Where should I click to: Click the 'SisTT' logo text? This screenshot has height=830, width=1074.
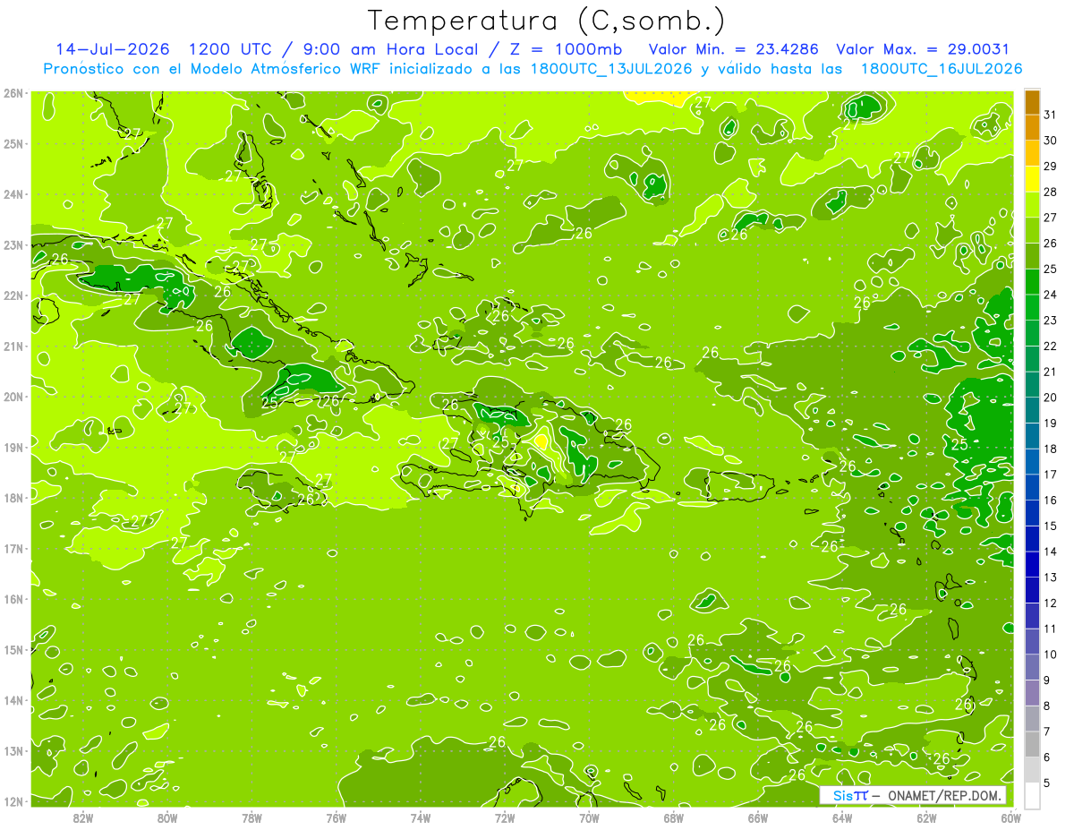(850, 795)
